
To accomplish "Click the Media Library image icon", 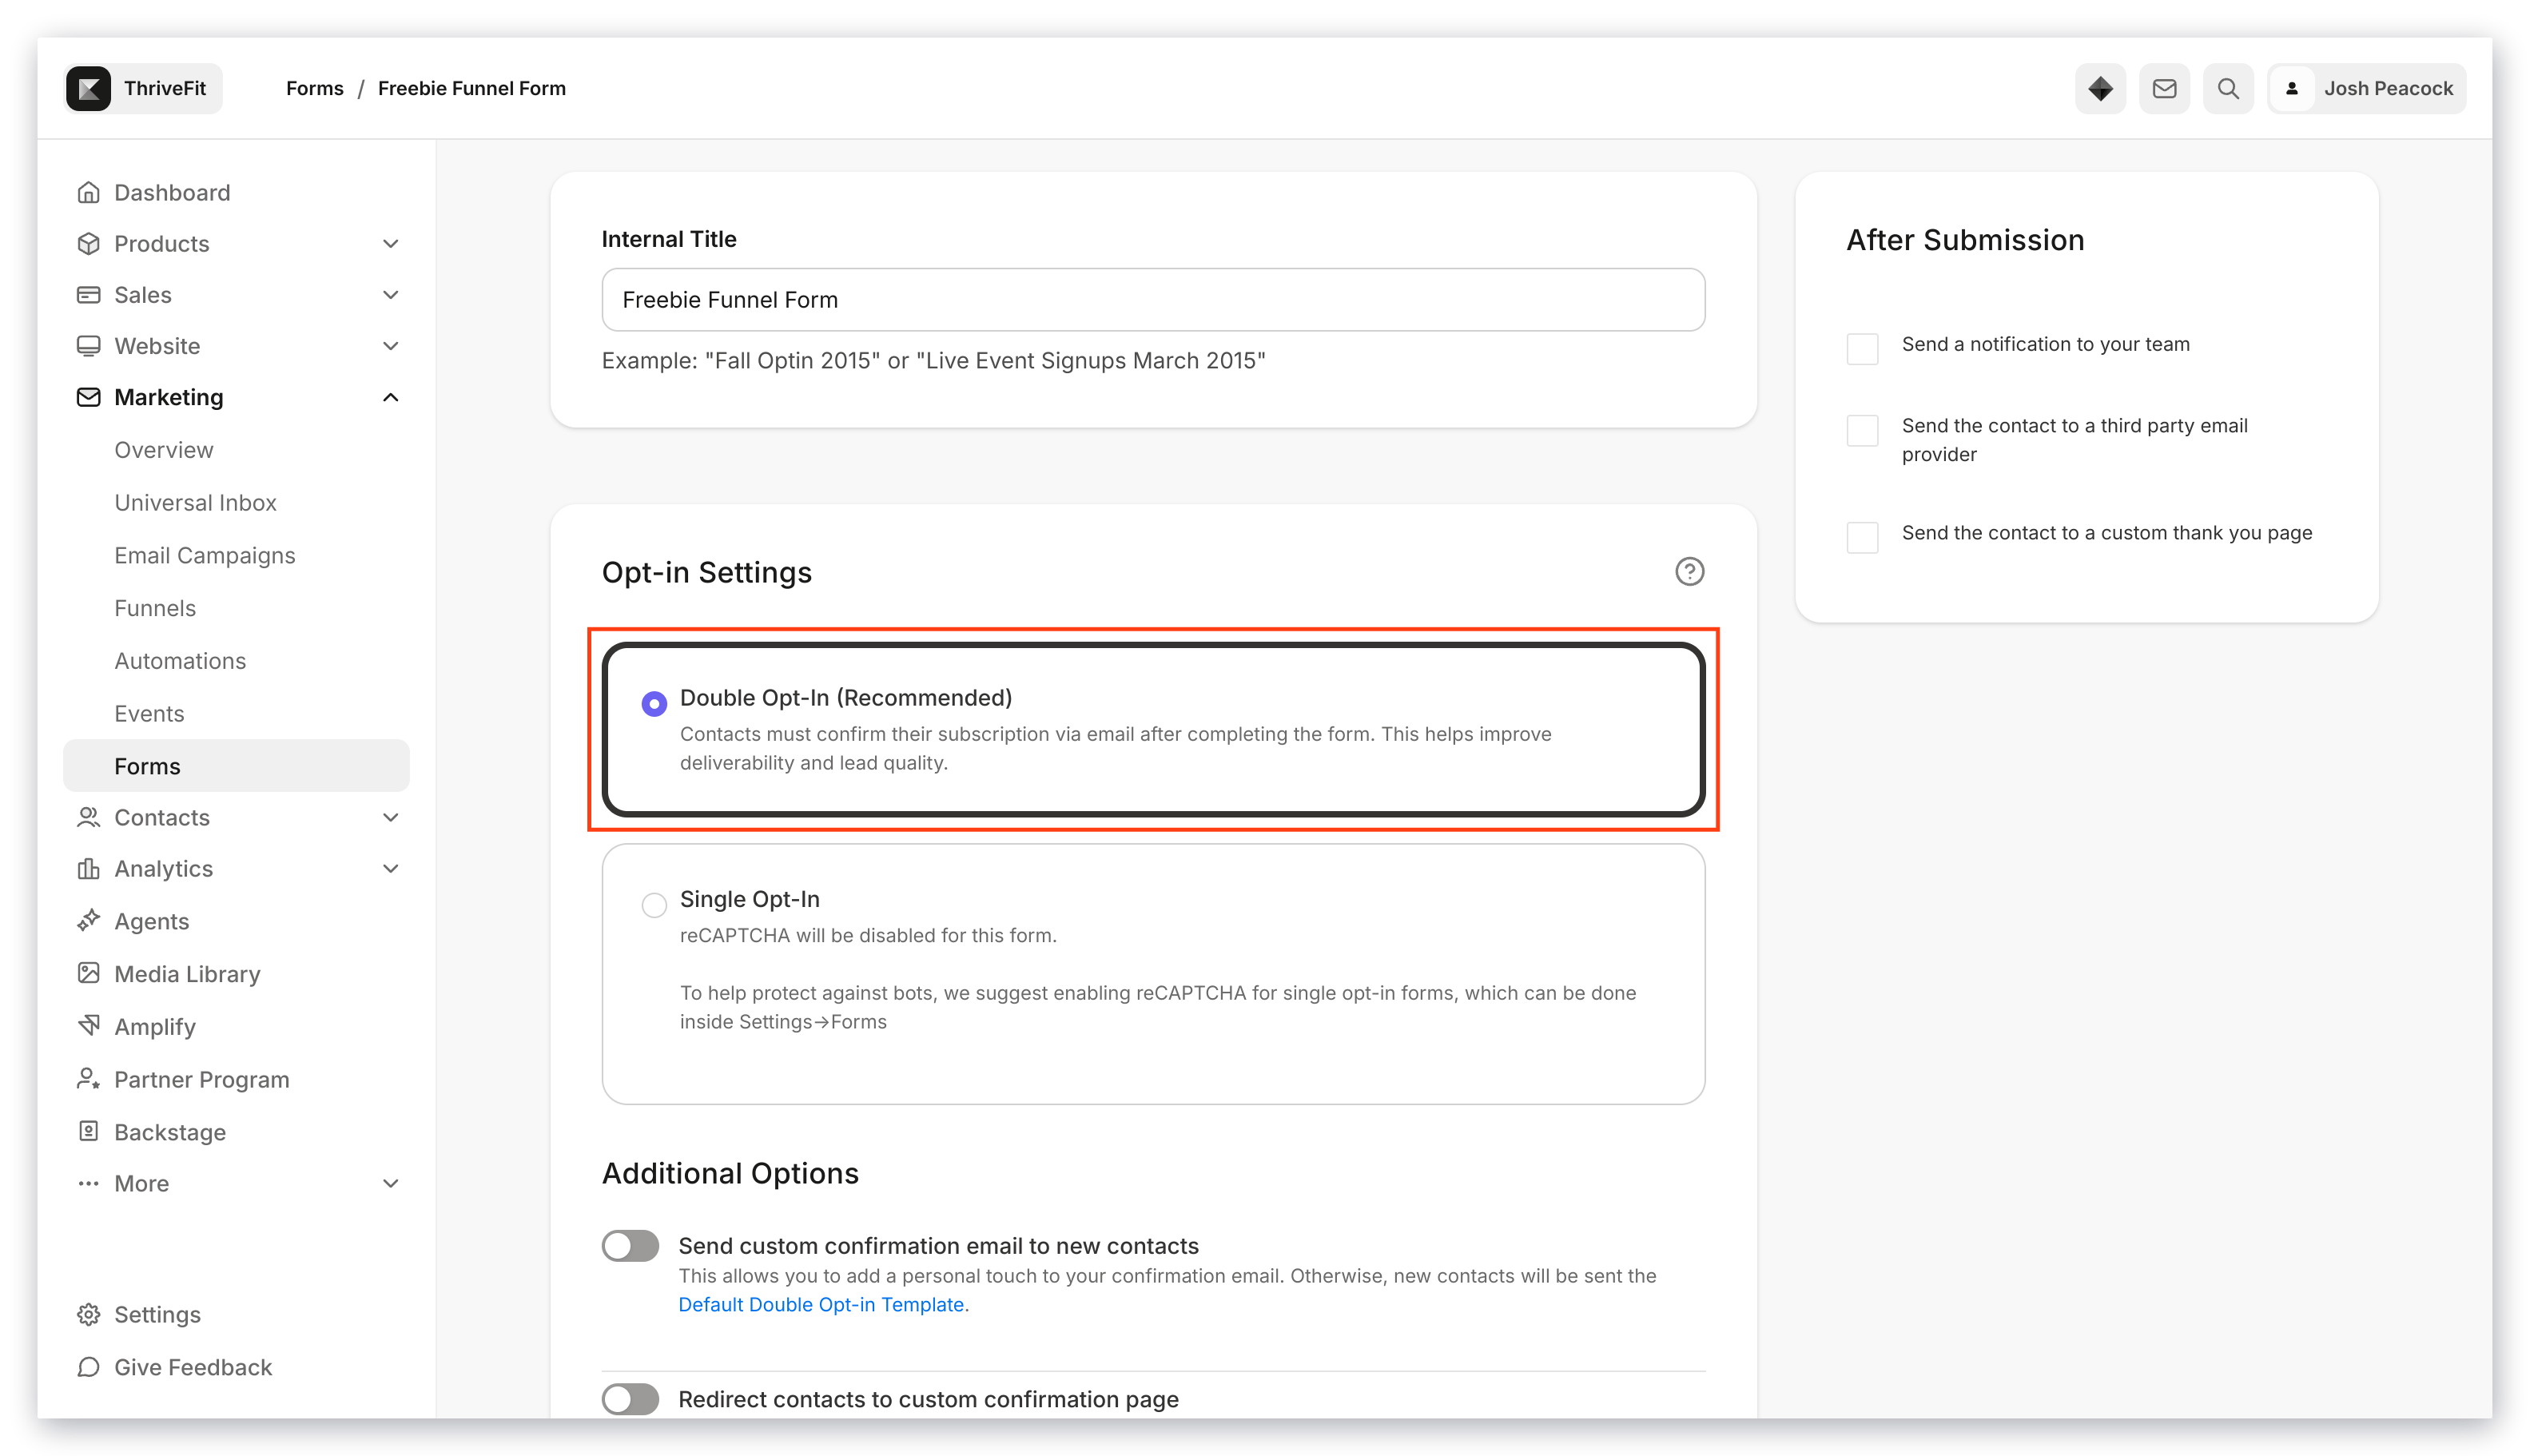I will 88,973.
